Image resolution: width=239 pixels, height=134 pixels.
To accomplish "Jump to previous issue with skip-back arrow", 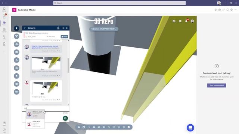I will (63, 28).
